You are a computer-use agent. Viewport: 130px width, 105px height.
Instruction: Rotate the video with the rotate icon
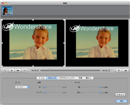pos(119,71)
